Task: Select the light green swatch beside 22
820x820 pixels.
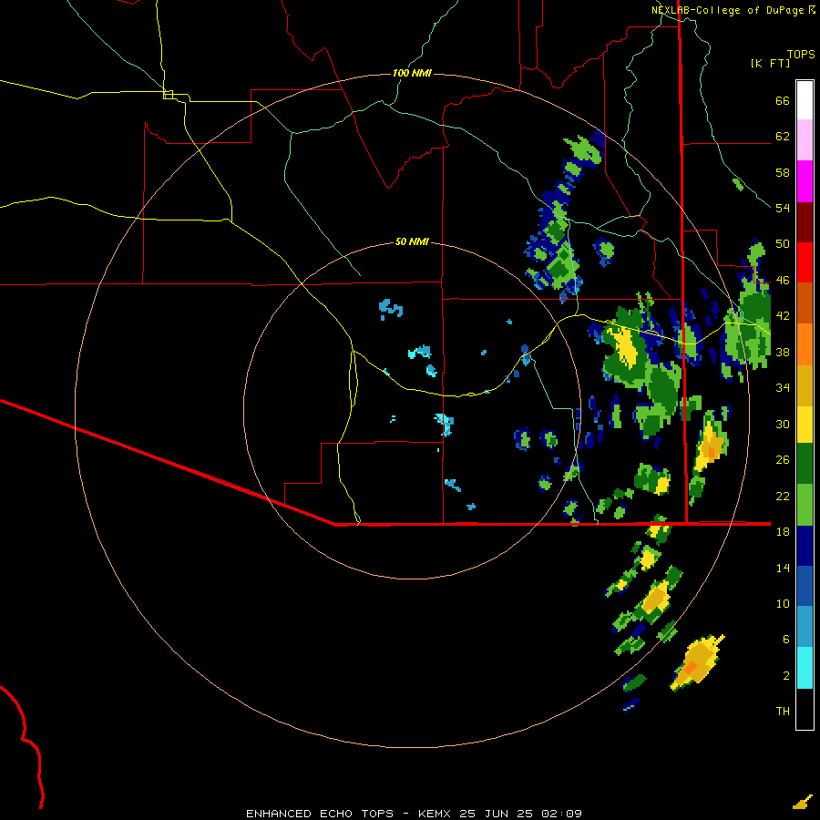Action: pos(805,505)
